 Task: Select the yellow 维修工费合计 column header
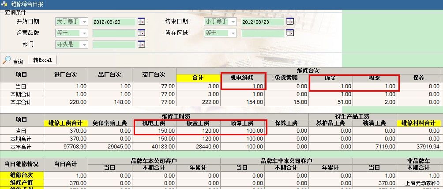click(x=66, y=123)
